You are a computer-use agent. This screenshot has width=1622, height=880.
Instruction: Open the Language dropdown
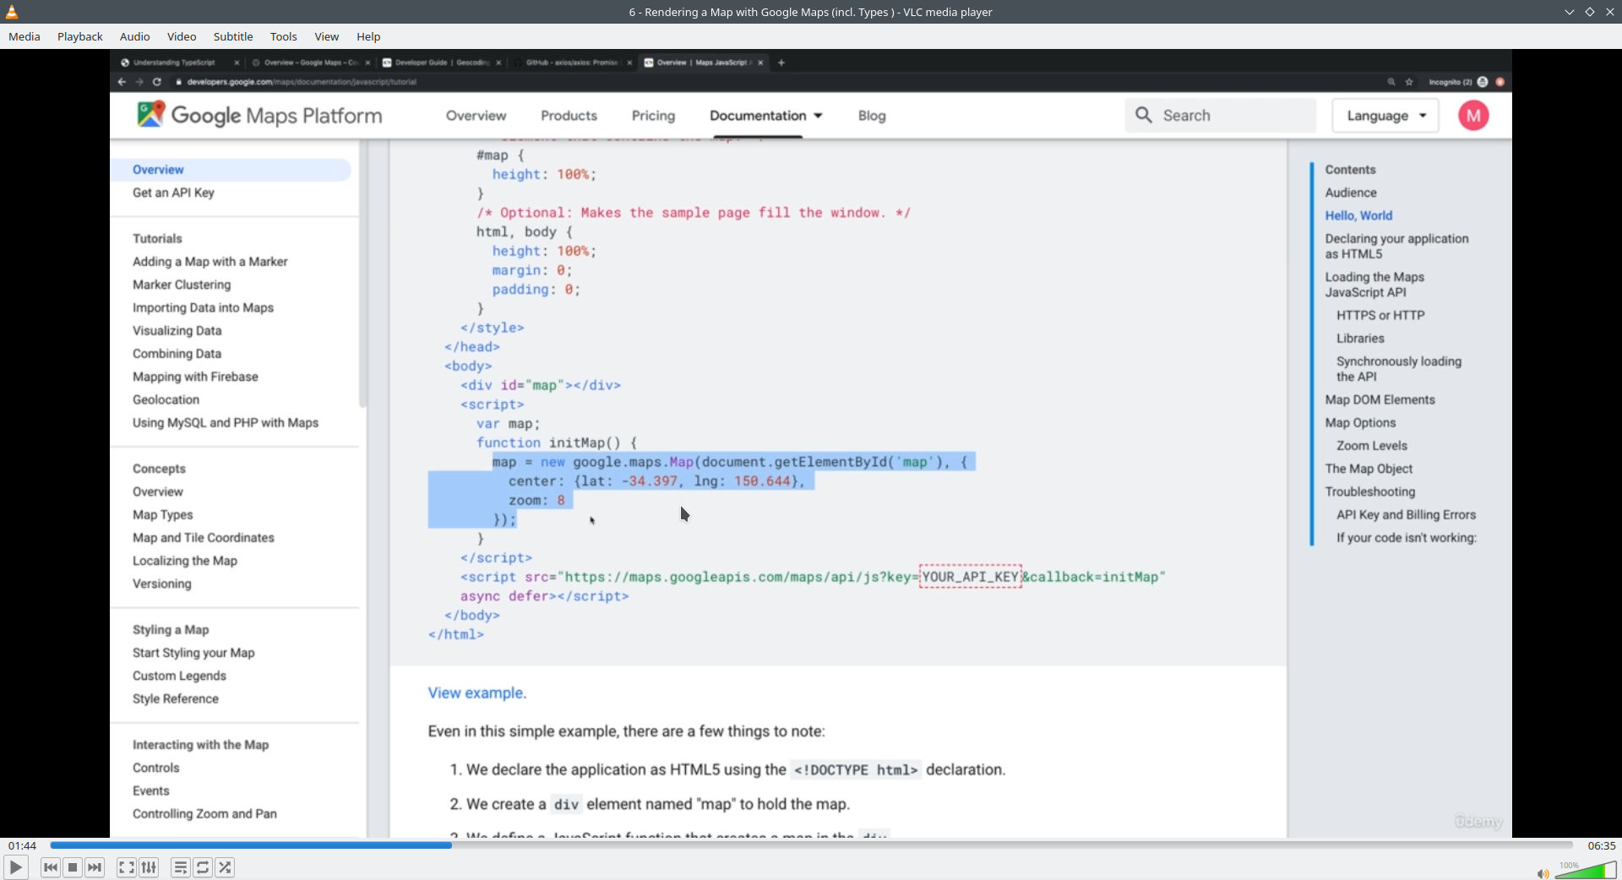pos(1385,116)
